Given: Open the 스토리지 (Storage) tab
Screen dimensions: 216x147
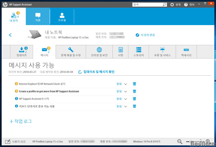Looking at the screenshot, I should coord(139,52).
